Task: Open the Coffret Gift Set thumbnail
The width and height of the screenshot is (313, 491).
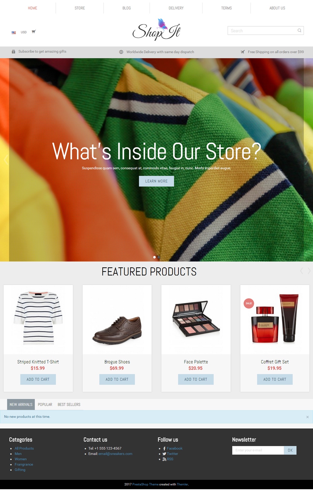Action: tap(275, 320)
